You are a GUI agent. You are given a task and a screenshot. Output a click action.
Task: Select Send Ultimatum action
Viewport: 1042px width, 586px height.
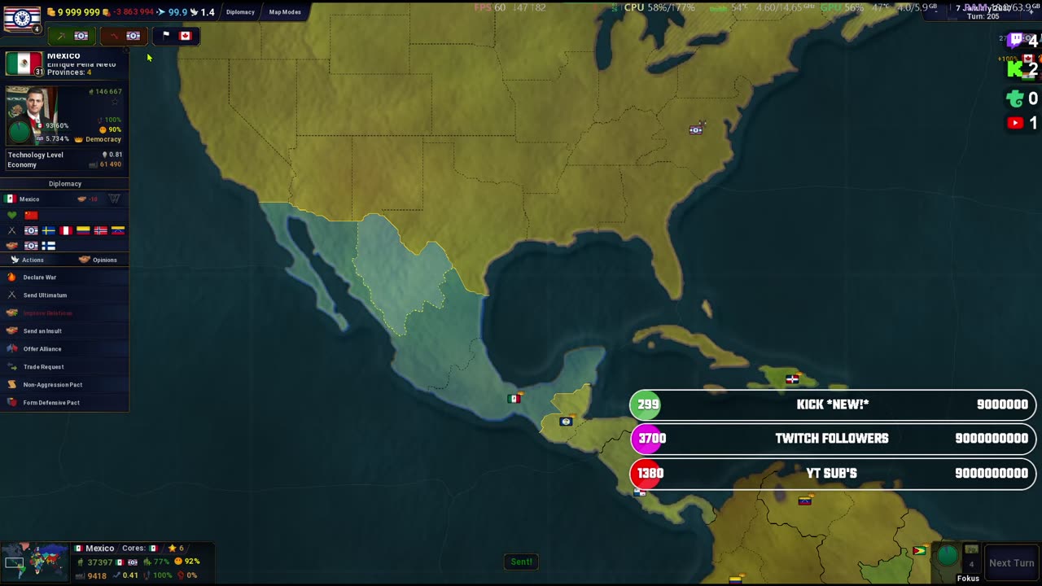[x=65, y=295]
